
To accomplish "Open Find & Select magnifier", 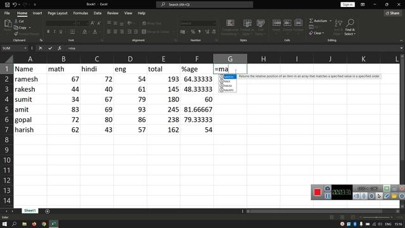I will click(x=350, y=27).
